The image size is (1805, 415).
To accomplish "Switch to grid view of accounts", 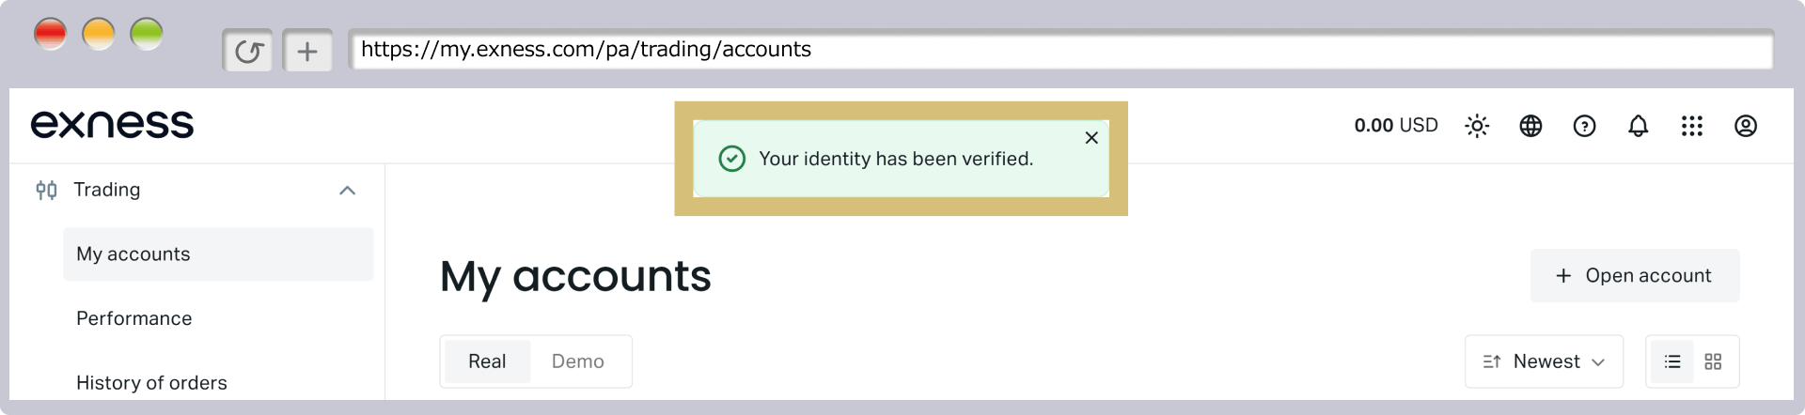I will (1713, 361).
